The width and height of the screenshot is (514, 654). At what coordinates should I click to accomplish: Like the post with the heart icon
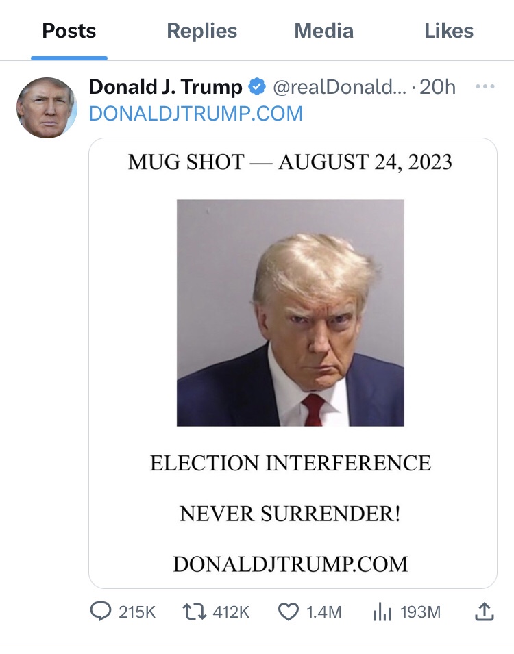[x=289, y=612]
